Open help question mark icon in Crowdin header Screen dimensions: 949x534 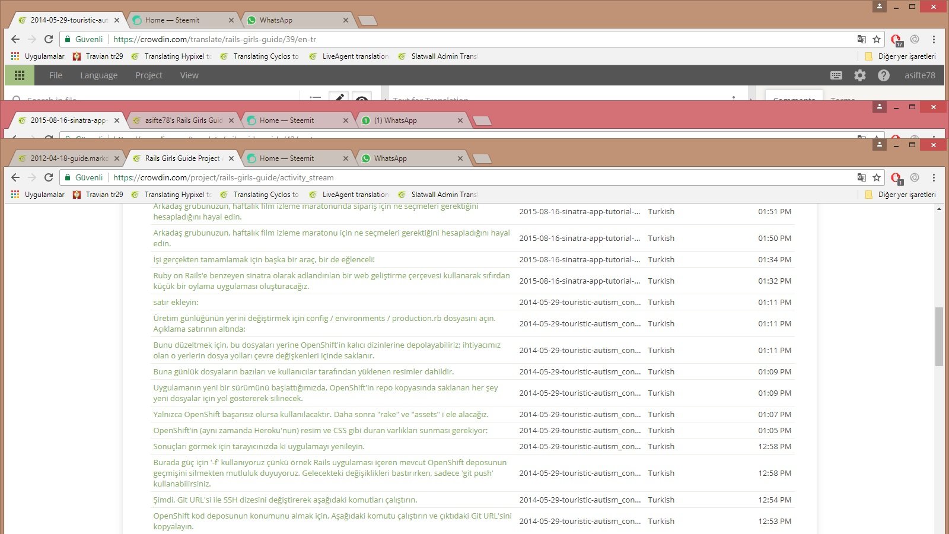pyautogui.click(x=884, y=75)
